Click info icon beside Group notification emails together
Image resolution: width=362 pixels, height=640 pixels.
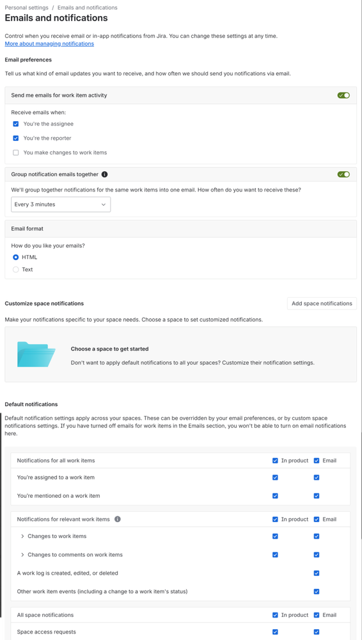pyautogui.click(x=104, y=174)
